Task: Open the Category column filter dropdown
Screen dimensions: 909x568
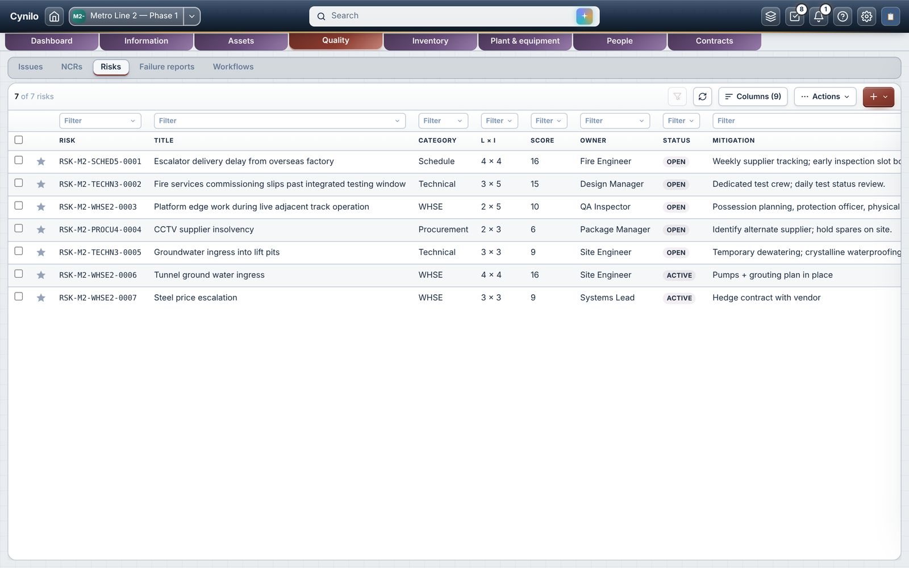Action: point(443,121)
